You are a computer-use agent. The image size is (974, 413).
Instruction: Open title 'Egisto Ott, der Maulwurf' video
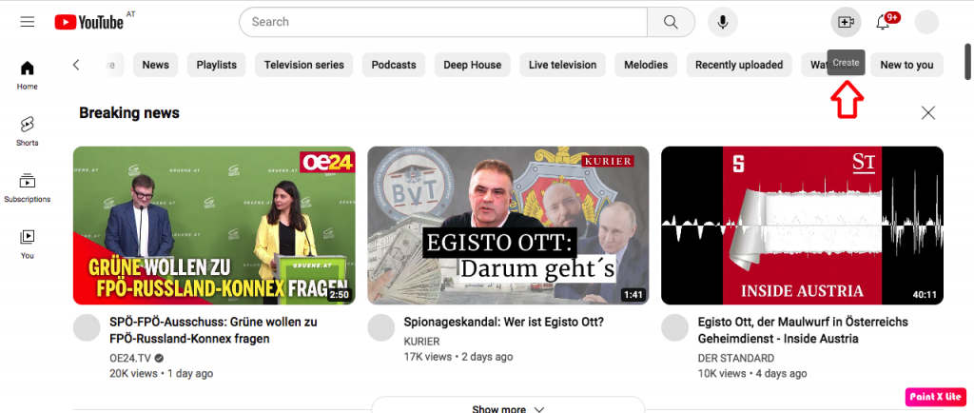click(x=803, y=330)
